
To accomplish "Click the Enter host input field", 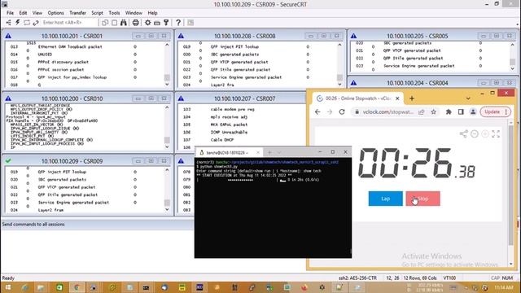I will [69, 23].
